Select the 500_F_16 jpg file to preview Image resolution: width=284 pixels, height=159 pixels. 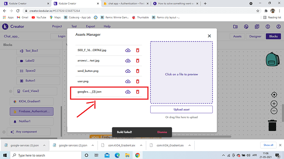click(92, 50)
